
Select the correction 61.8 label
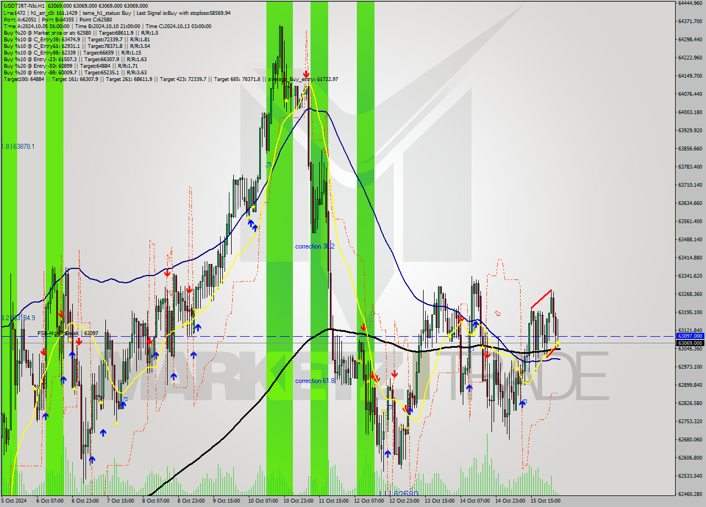coord(314,381)
